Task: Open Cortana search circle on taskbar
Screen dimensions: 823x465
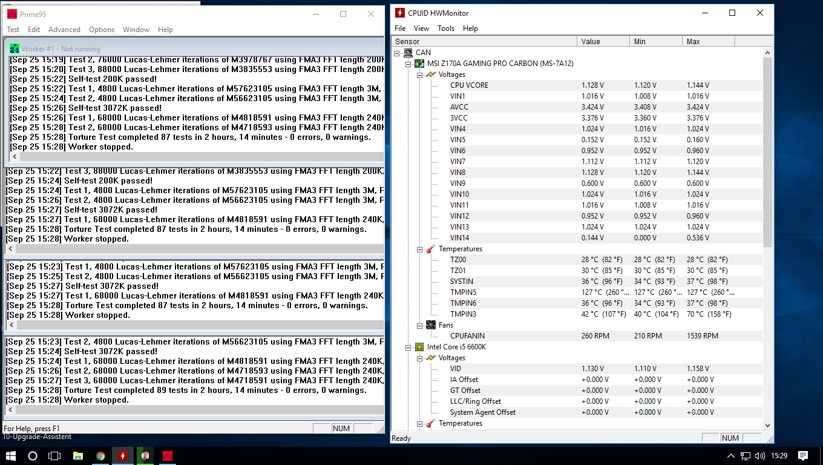Action: click(33, 455)
